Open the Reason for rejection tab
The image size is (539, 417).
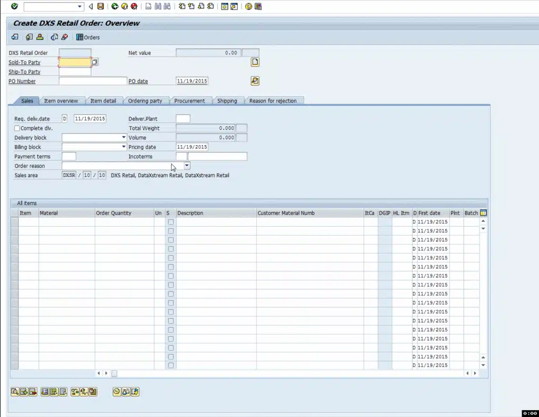pyautogui.click(x=274, y=100)
